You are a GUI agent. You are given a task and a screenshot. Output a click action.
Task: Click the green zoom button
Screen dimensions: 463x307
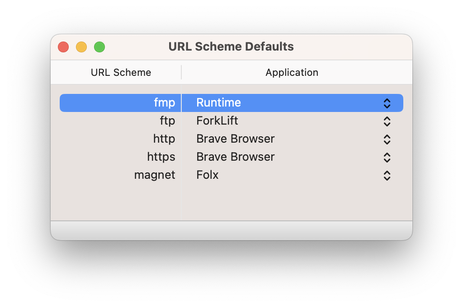pyautogui.click(x=99, y=47)
